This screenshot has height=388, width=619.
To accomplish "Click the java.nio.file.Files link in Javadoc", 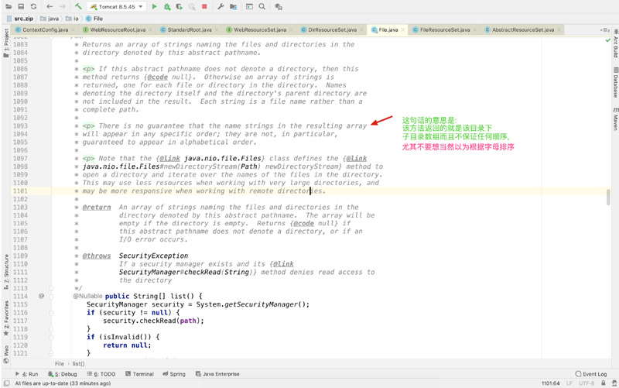I will 223,159.
